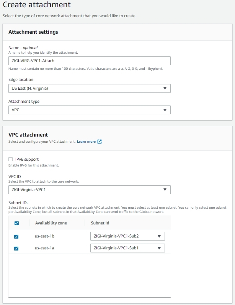
Task: Toggle the select-all subnets header checkbox
Action: click(x=17, y=223)
